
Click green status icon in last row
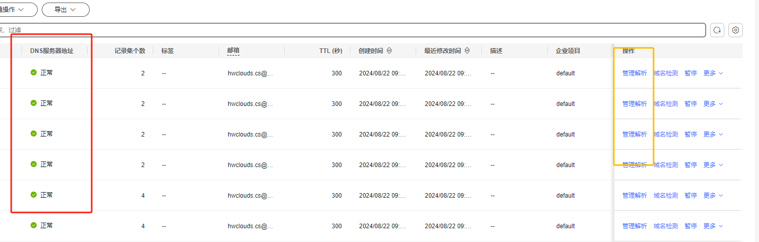pyautogui.click(x=34, y=225)
